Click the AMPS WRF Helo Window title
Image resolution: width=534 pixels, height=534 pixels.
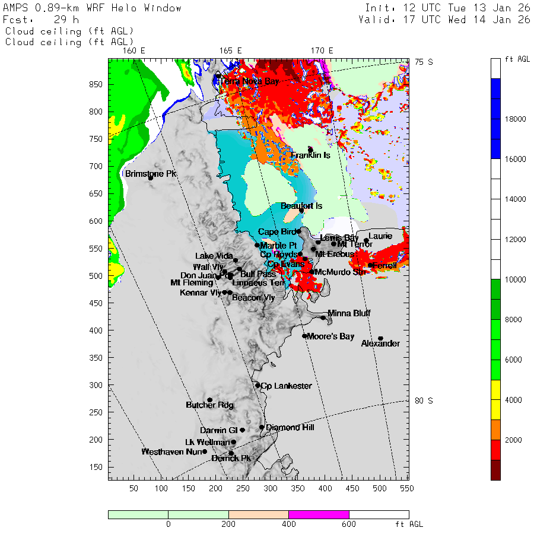[x=93, y=8]
